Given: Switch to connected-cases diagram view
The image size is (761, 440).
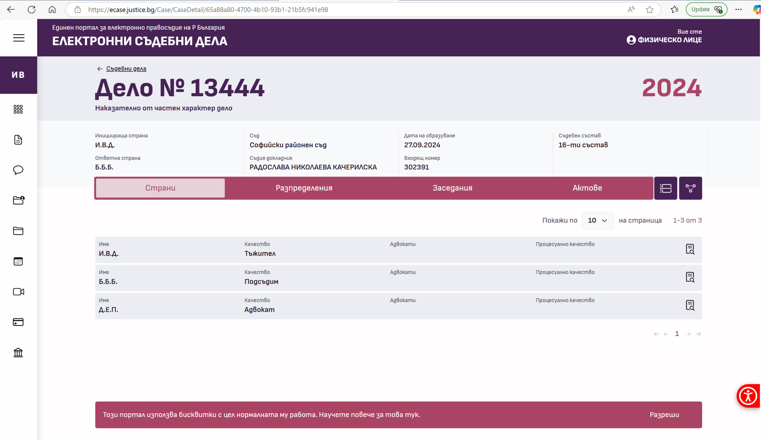Looking at the screenshot, I should 690,188.
